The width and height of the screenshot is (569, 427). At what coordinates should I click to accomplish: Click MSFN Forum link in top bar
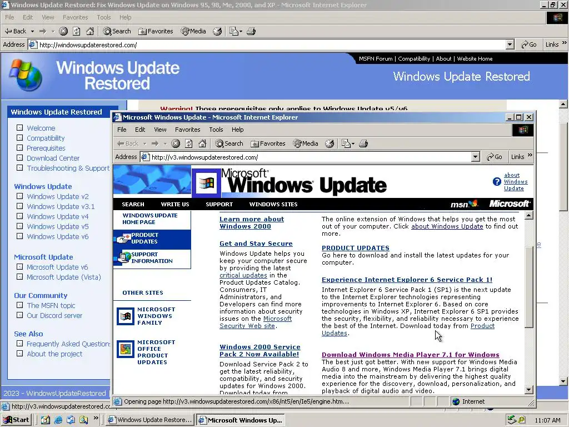pyautogui.click(x=376, y=58)
